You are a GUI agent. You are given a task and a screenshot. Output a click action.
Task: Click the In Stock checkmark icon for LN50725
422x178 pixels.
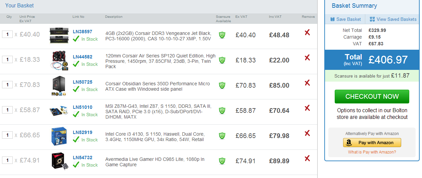[x=76, y=89]
